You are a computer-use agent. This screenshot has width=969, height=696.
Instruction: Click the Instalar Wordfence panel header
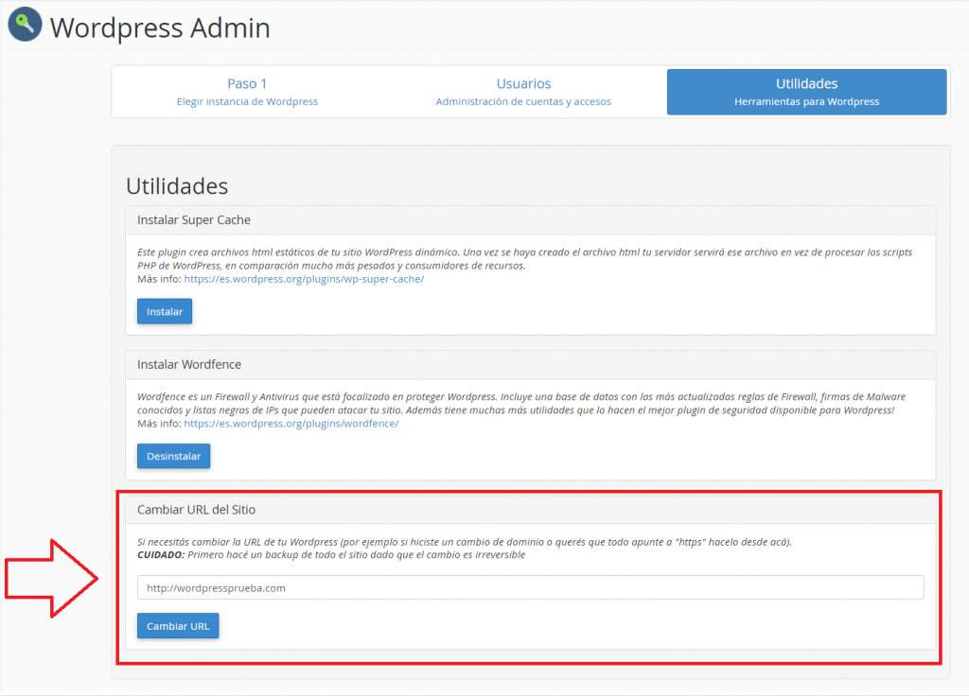coord(530,364)
